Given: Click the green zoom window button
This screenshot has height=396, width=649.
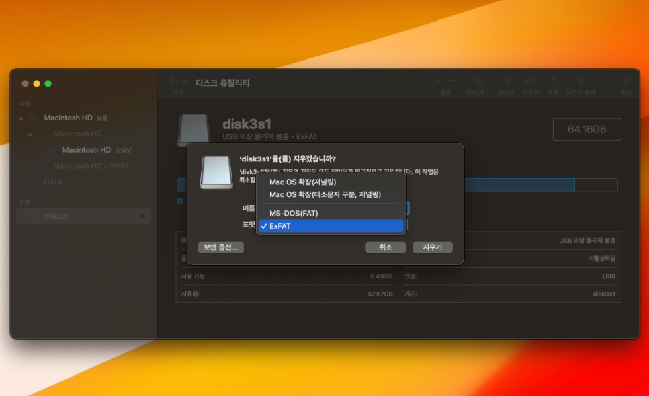Looking at the screenshot, I should (x=48, y=83).
